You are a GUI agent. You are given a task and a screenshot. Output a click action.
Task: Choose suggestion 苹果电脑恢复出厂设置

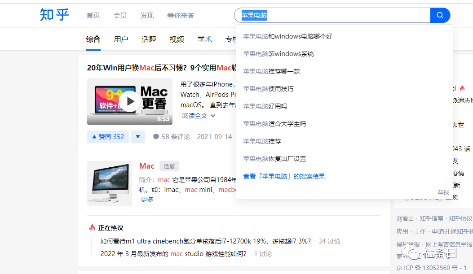(x=344, y=159)
